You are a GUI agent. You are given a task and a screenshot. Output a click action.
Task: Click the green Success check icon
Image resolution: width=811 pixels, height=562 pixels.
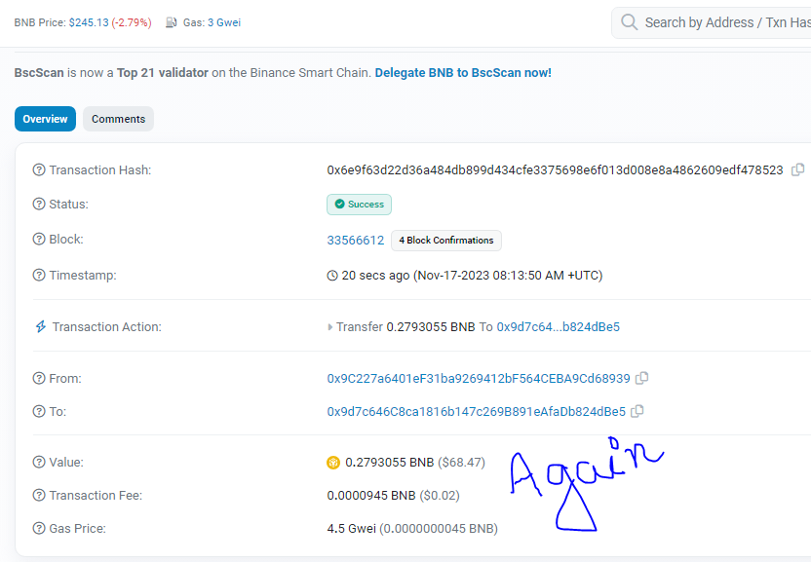[x=340, y=205]
